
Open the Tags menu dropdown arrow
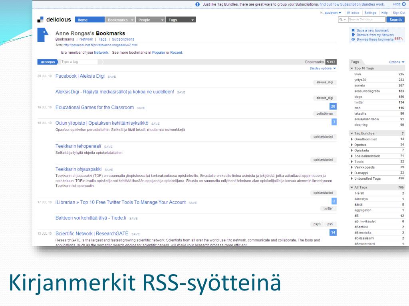193,20
